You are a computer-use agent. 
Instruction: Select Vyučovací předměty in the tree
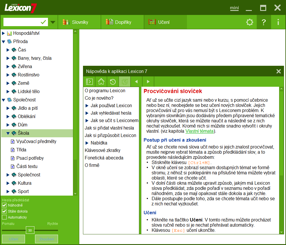pyautogui.click(x=36, y=142)
